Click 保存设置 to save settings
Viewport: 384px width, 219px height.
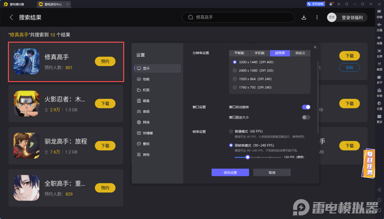pyautogui.click(x=230, y=173)
